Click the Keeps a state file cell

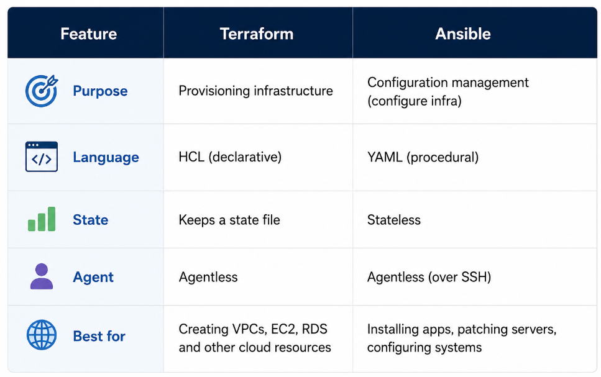click(229, 220)
